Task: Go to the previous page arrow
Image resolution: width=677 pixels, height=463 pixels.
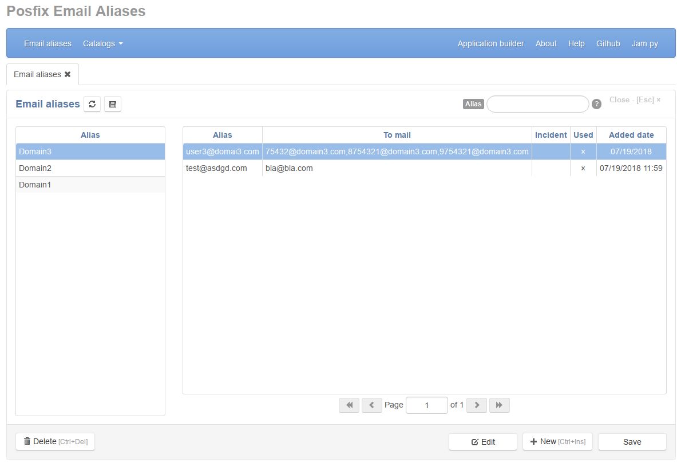Action: [x=372, y=405]
